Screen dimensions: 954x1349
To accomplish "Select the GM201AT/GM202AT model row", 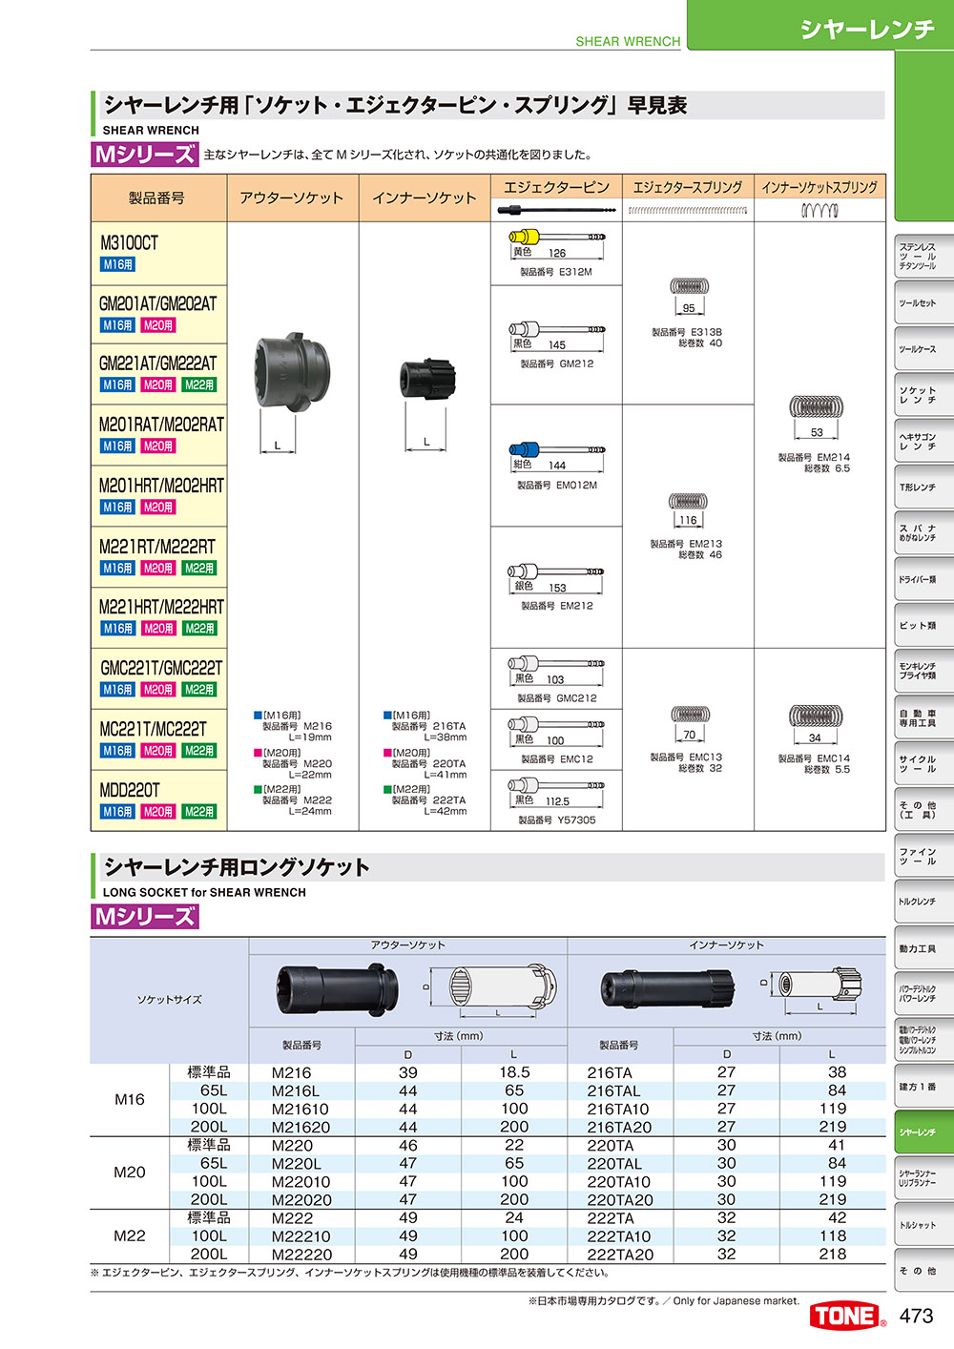I will pos(158,314).
